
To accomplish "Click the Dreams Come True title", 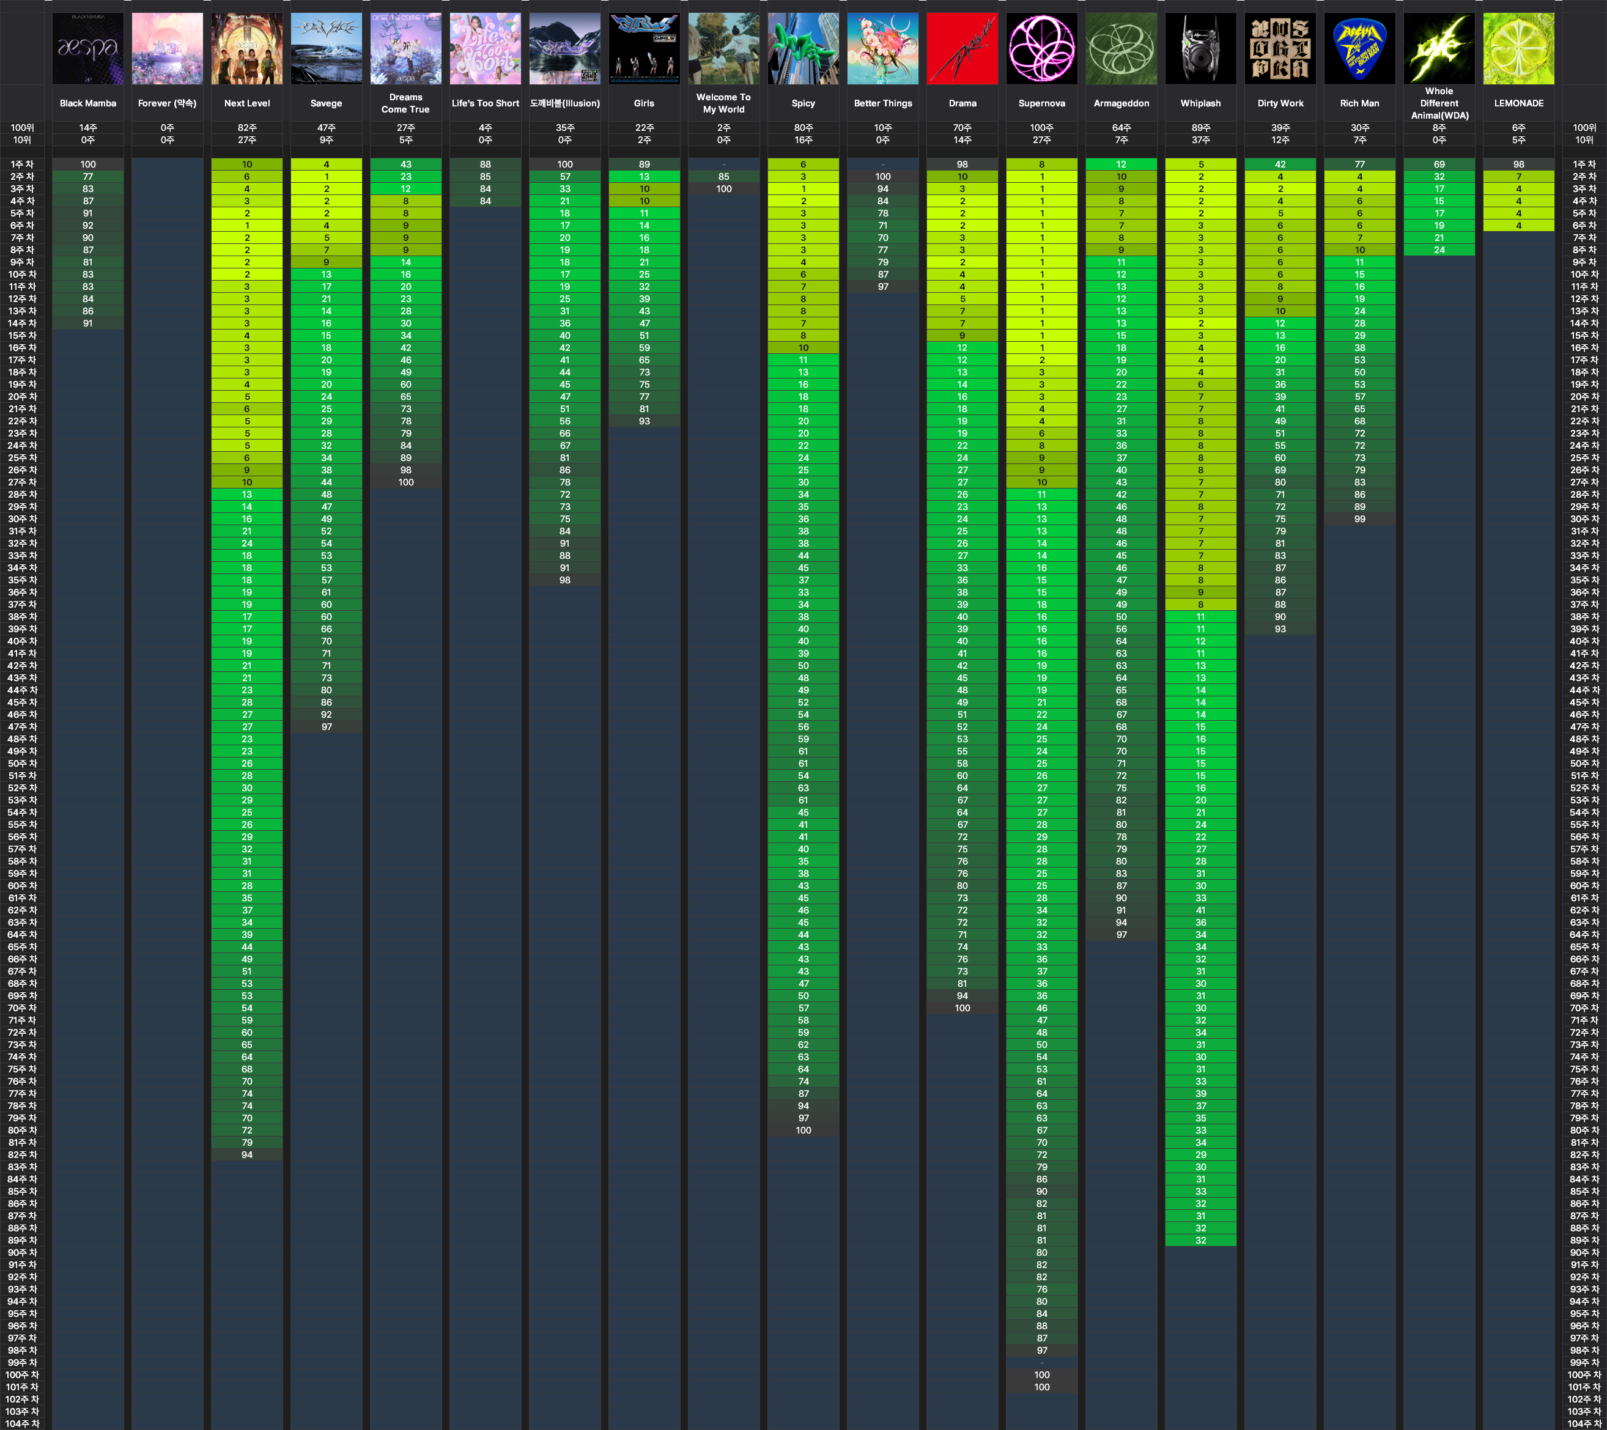I will pyautogui.click(x=405, y=103).
